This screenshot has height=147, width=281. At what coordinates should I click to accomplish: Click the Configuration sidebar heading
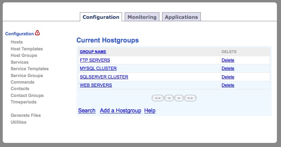point(19,34)
